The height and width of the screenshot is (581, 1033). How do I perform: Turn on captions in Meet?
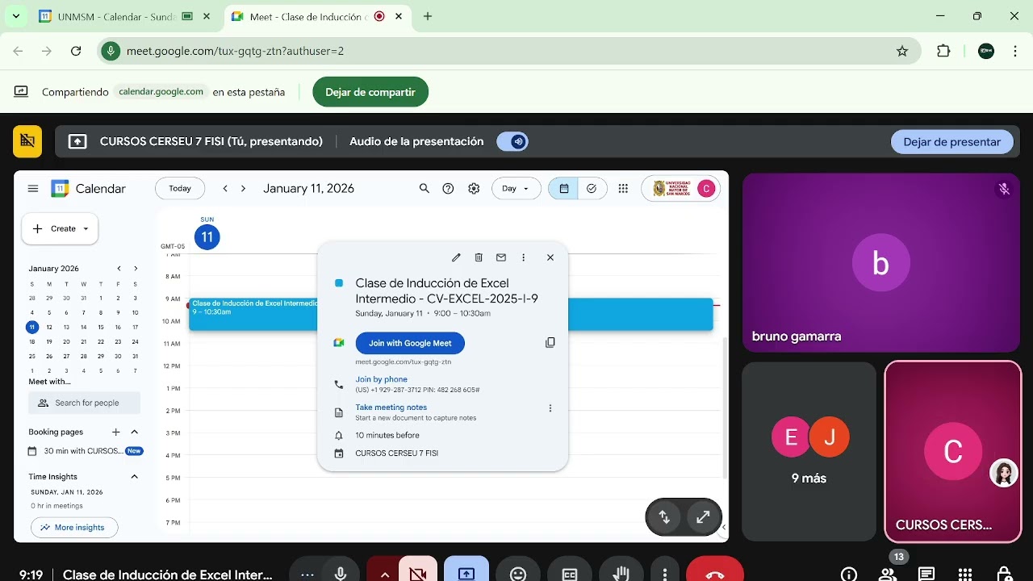pos(570,574)
